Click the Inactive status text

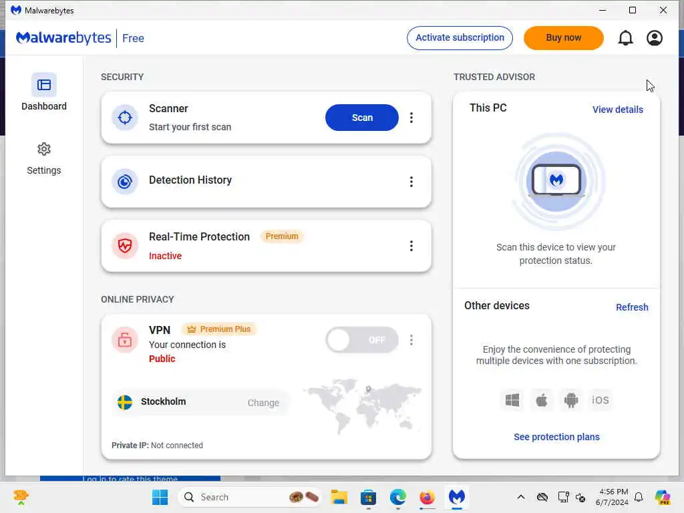pos(166,256)
